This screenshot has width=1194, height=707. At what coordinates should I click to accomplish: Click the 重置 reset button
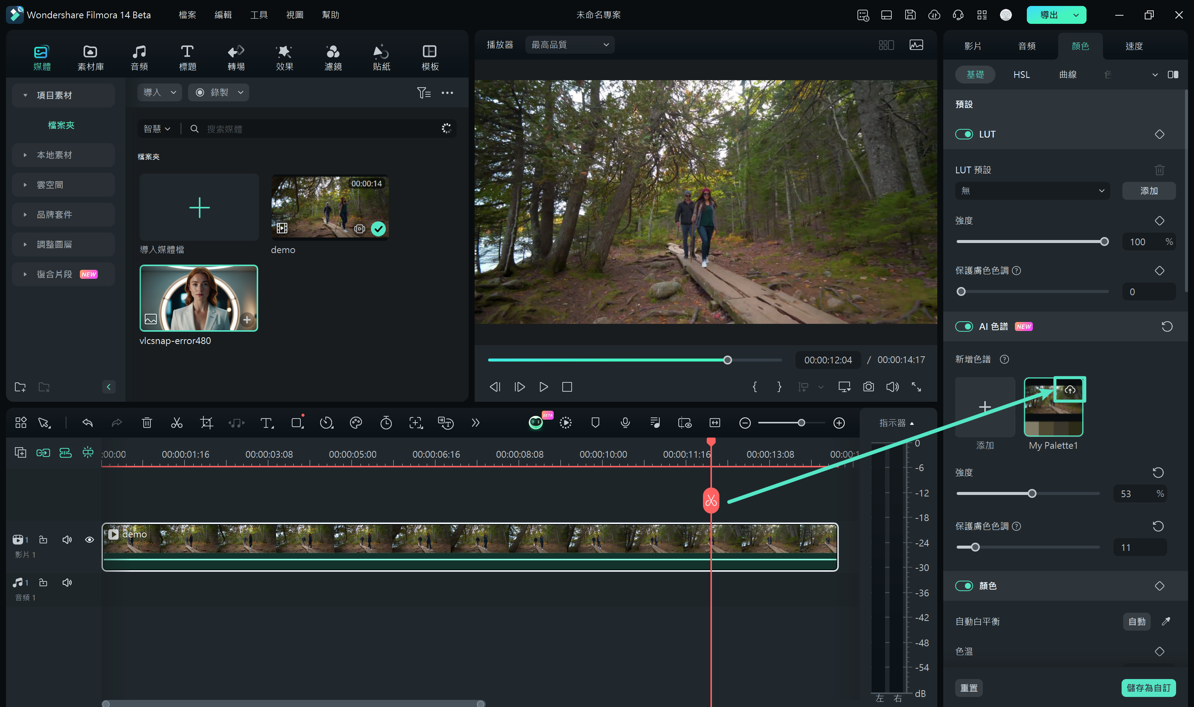pos(969,688)
